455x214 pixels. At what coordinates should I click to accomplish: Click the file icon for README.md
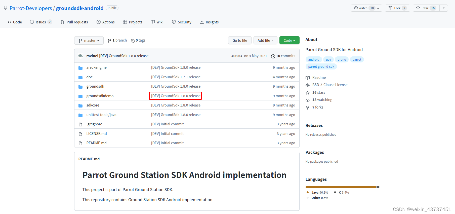pos(80,143)
